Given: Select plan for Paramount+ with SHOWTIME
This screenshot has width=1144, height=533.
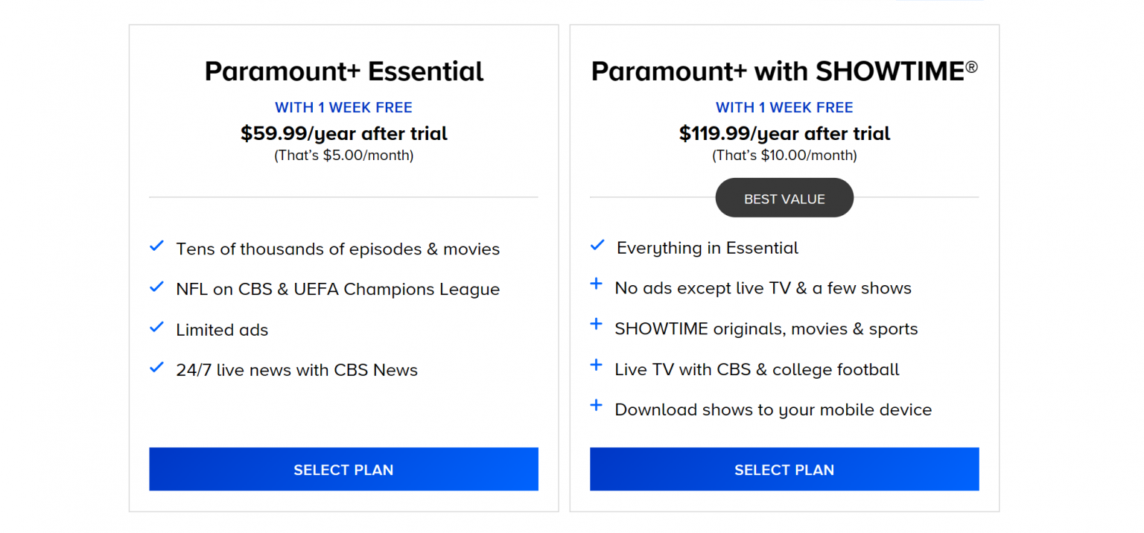Looking at the screenshot, I should tap(784, 469).
